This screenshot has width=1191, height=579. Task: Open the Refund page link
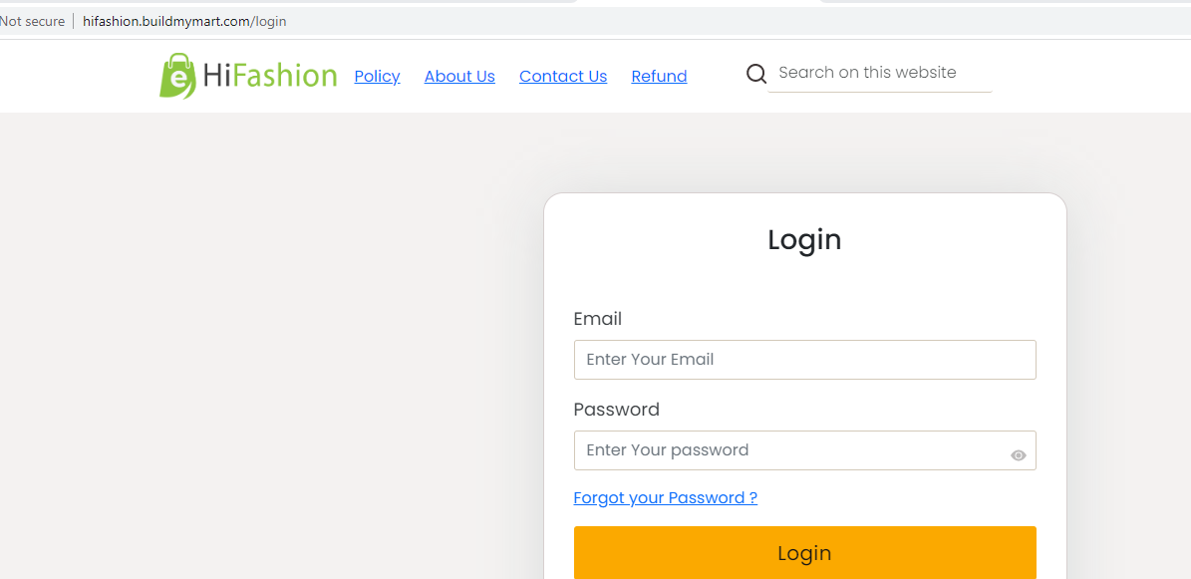point(660,76)
